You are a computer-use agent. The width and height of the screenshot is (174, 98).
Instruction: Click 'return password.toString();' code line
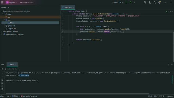(89, 40)
